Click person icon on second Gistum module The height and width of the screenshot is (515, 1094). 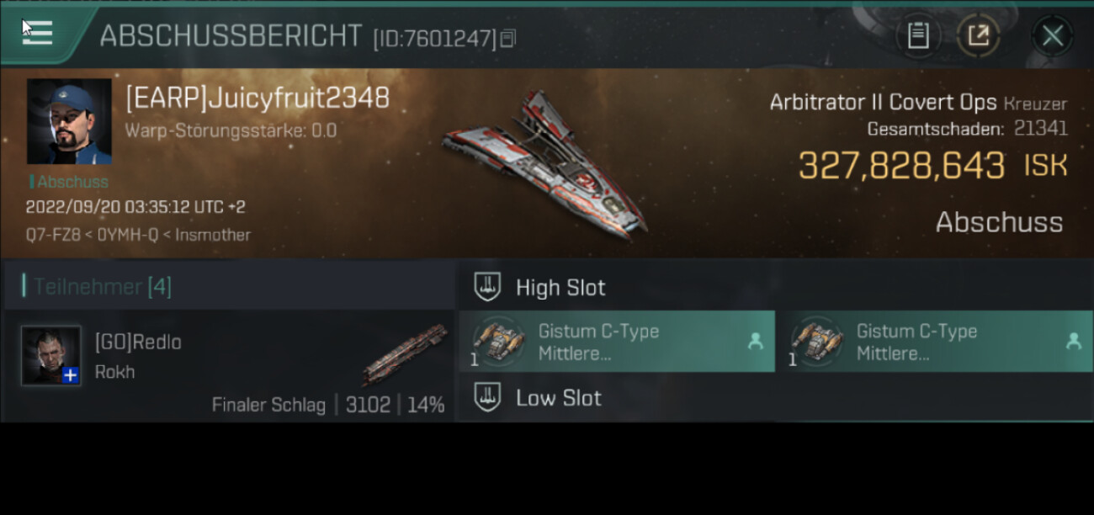(x=1073, y=341)
